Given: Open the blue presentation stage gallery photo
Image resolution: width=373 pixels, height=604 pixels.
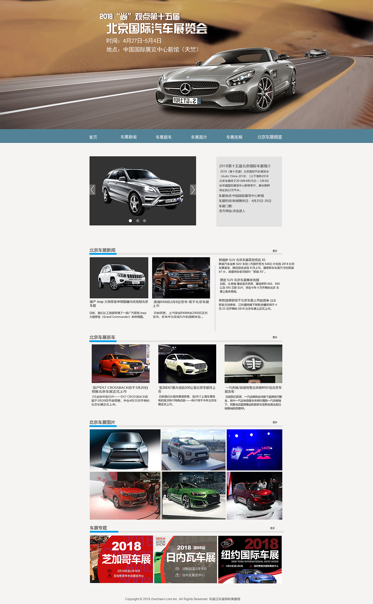Looking at the screenshot, I should pyautogui.click(x=254, y=450).
